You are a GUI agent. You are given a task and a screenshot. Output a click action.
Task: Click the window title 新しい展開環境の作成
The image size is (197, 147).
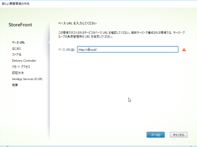(x=16, y=4)
